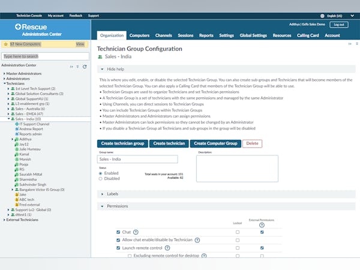Open help for Excluding remote control
The height and width of the screenshot is (270, 360).
[x=204, y=256]
